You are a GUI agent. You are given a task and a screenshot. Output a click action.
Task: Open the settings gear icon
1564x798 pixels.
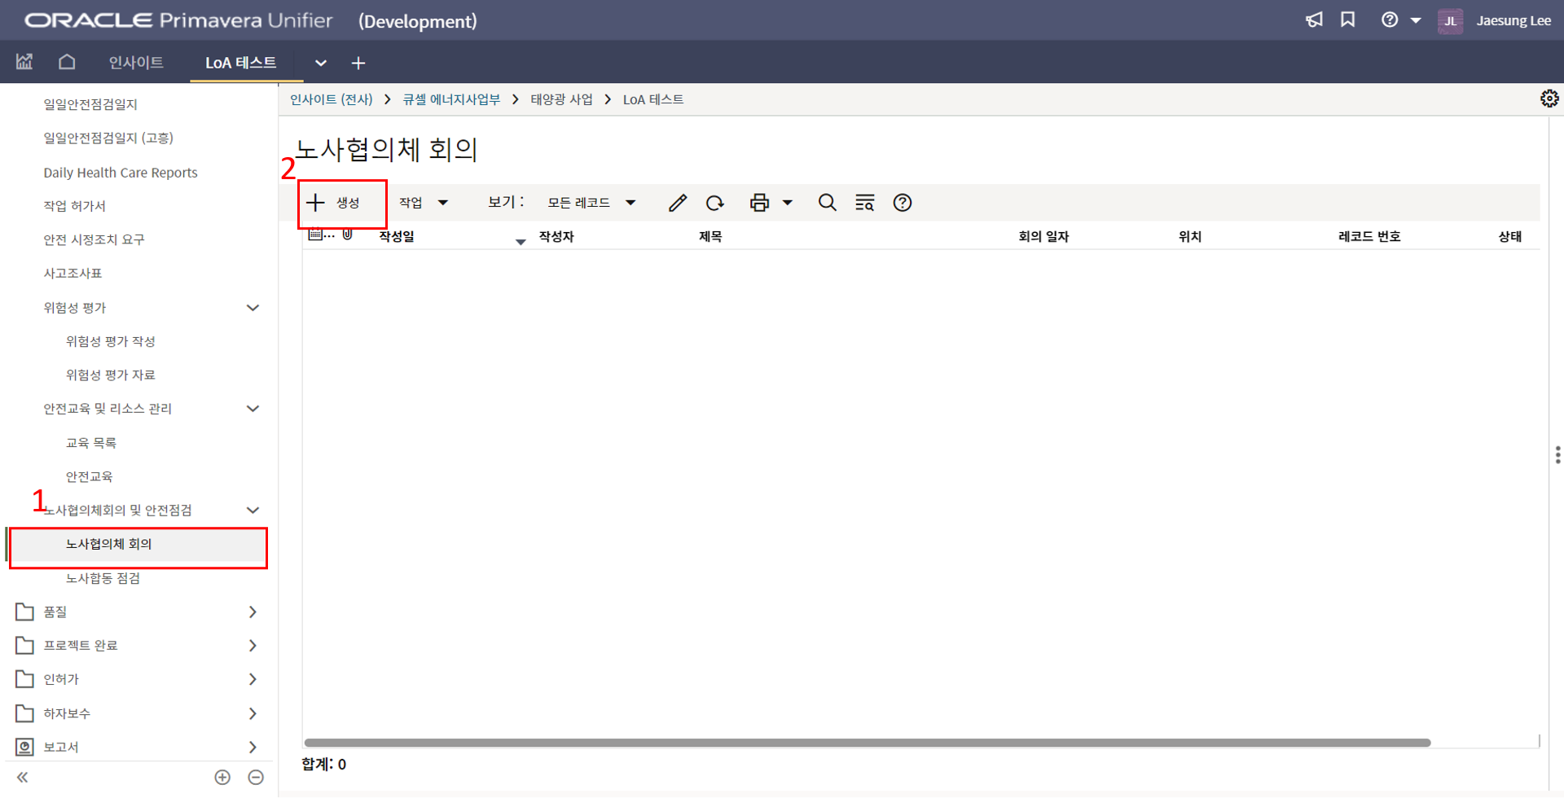coord(1549,99)
